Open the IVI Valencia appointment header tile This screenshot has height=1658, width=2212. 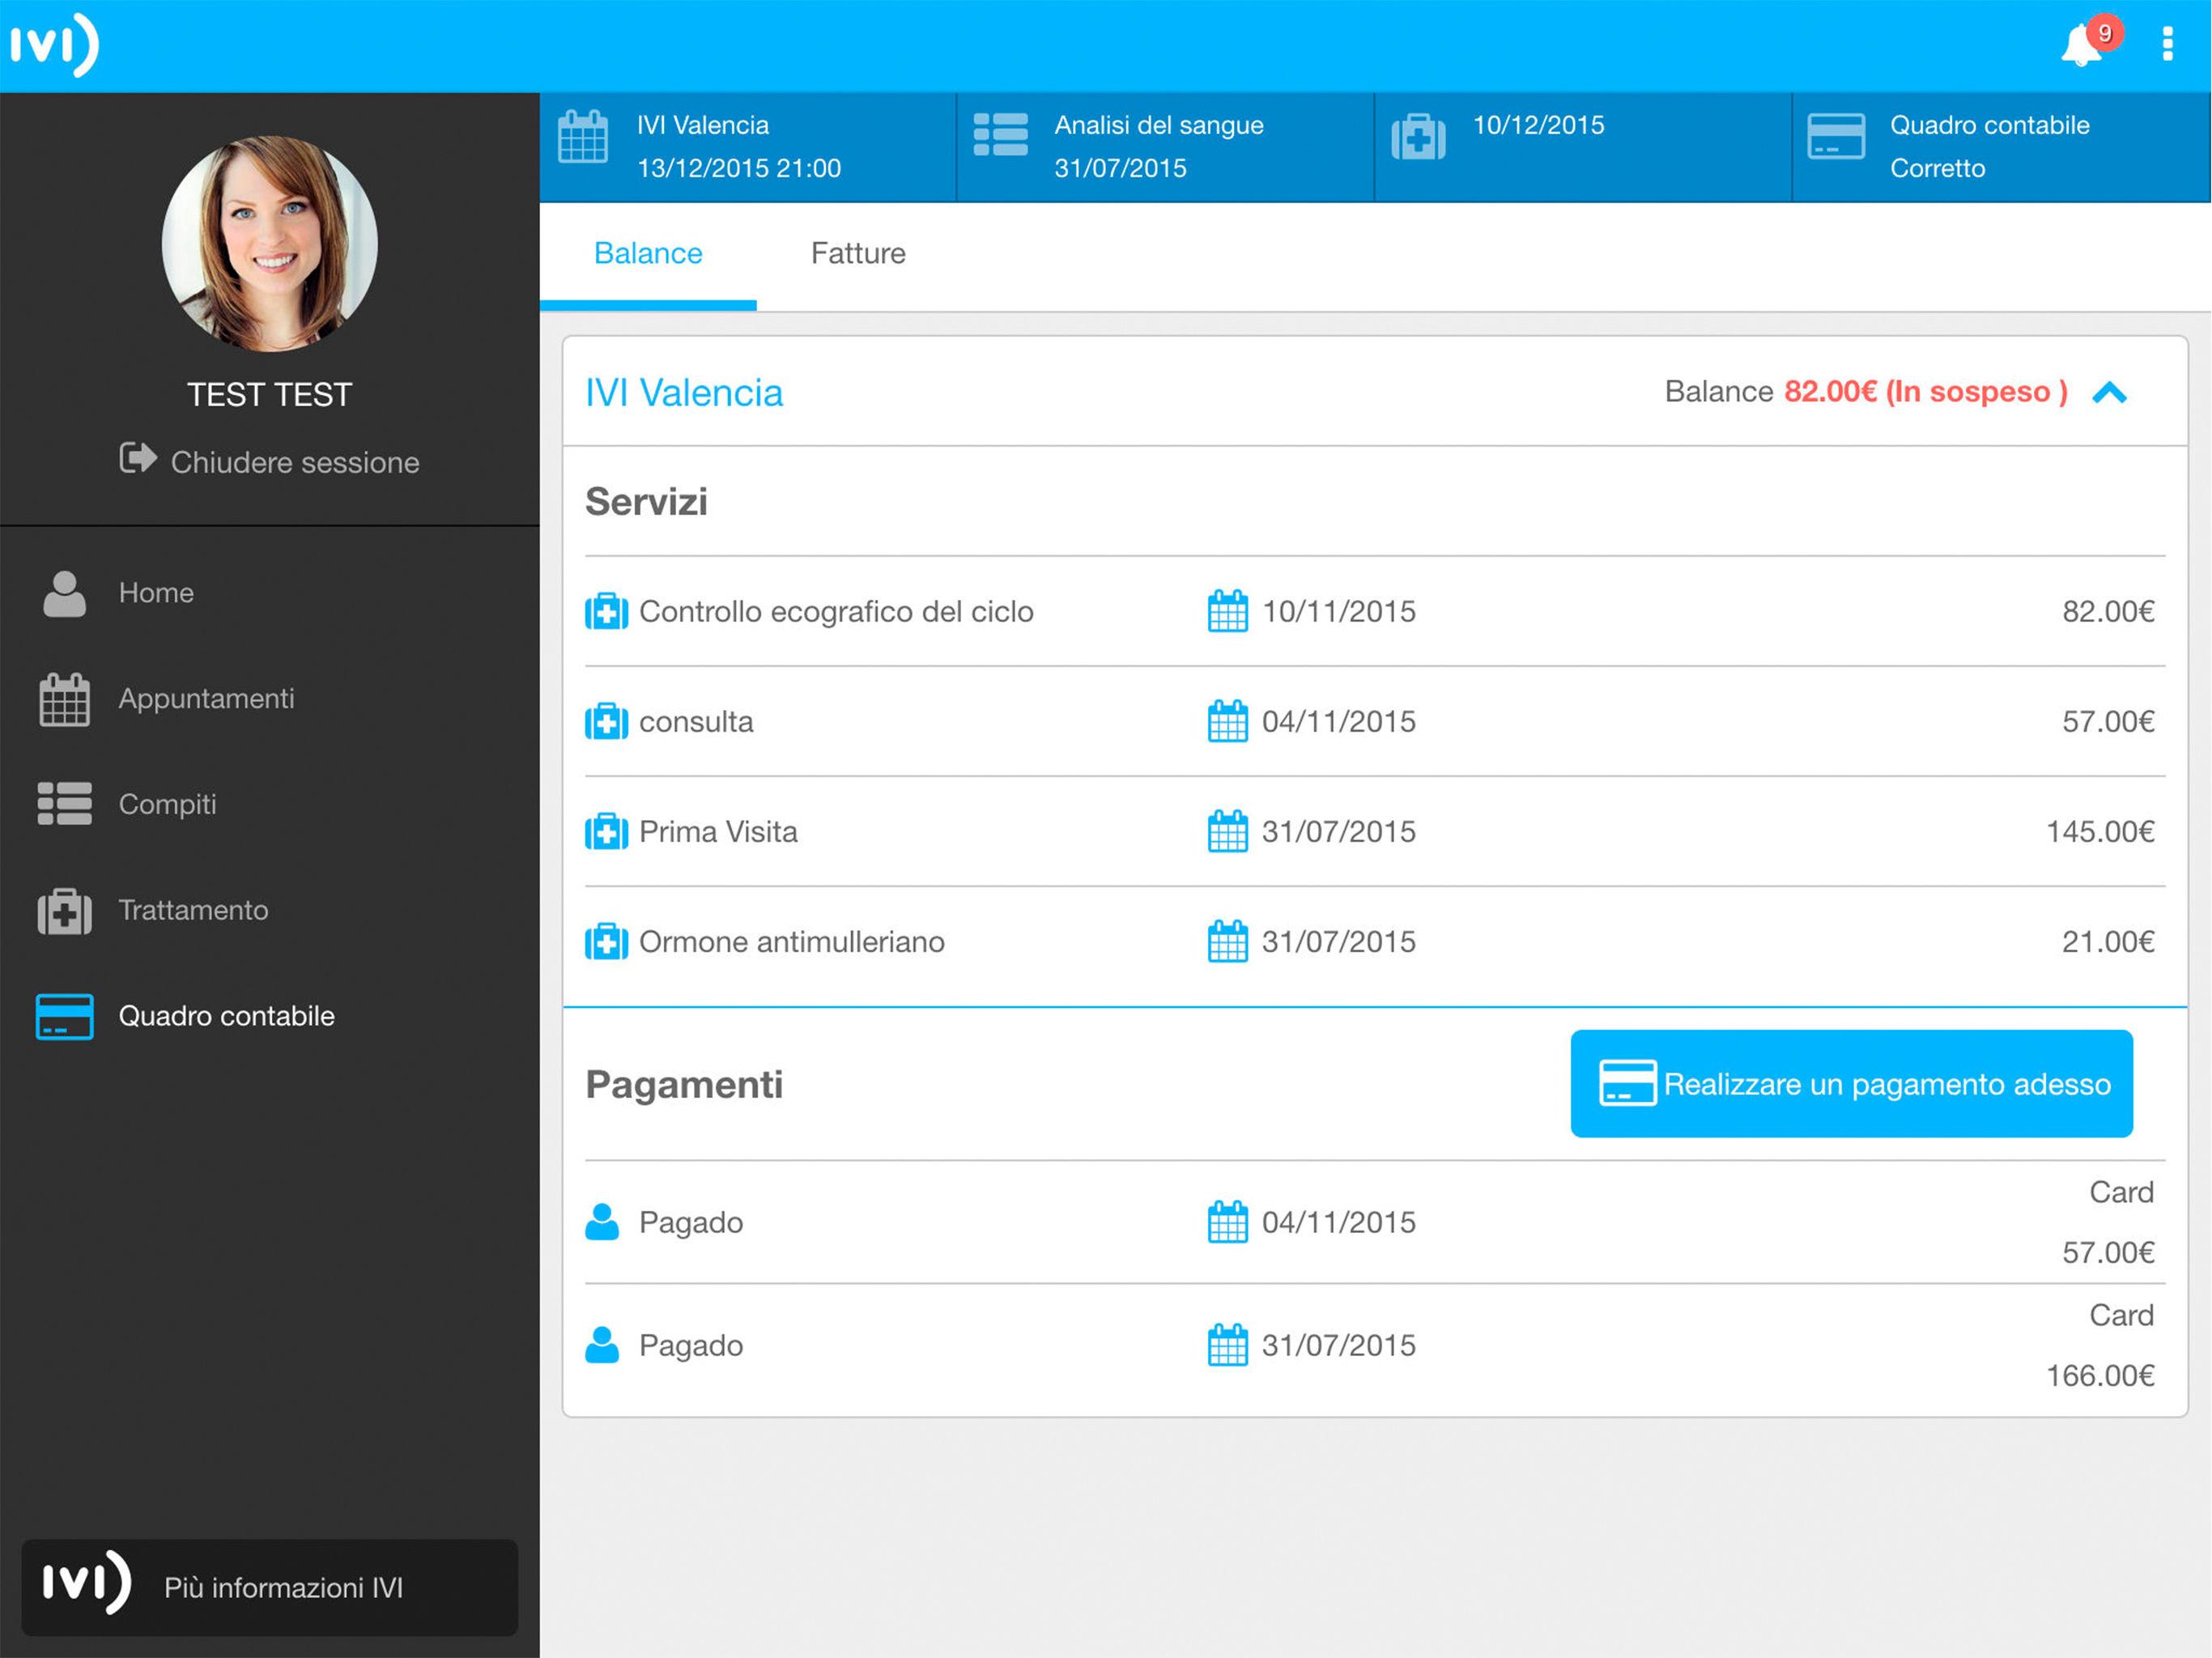747,147
